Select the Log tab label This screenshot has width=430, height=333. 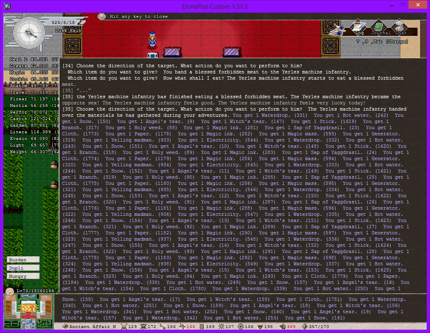[359, 33]
